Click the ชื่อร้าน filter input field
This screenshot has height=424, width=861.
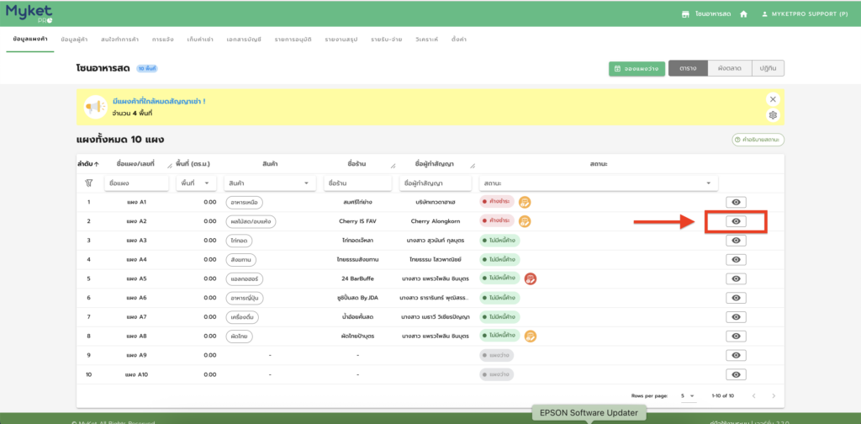(x=358, y=183)
